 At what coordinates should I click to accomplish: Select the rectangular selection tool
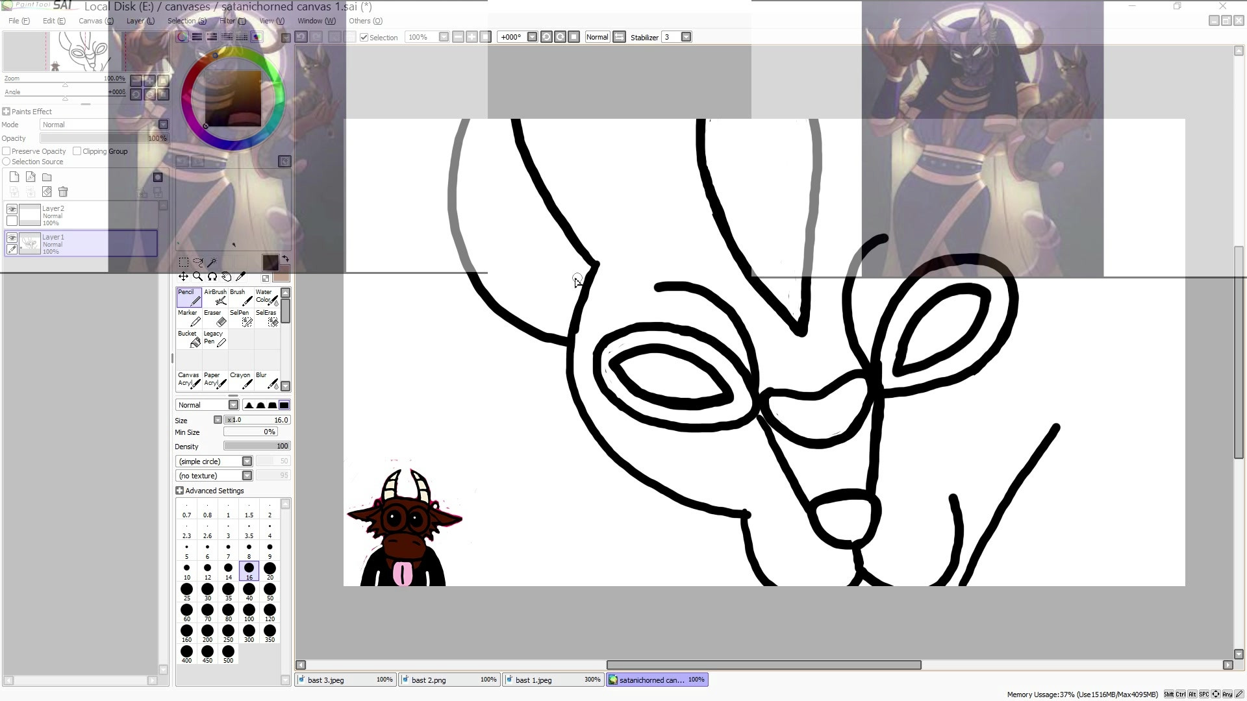pyautogui.click(x=184, y=262)
